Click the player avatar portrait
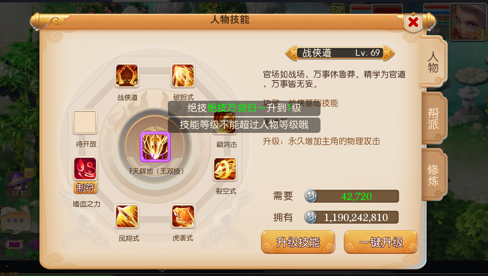 click(x=465, y=22)
